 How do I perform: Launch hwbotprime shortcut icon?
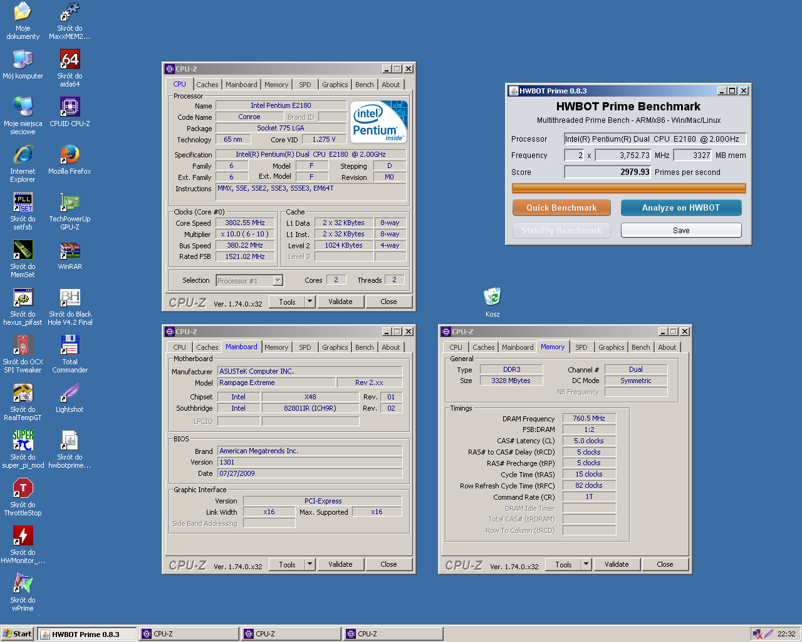[x=70, y=440]
